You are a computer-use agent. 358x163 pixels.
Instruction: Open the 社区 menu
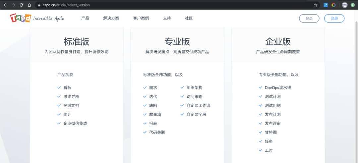click(189, 18)
